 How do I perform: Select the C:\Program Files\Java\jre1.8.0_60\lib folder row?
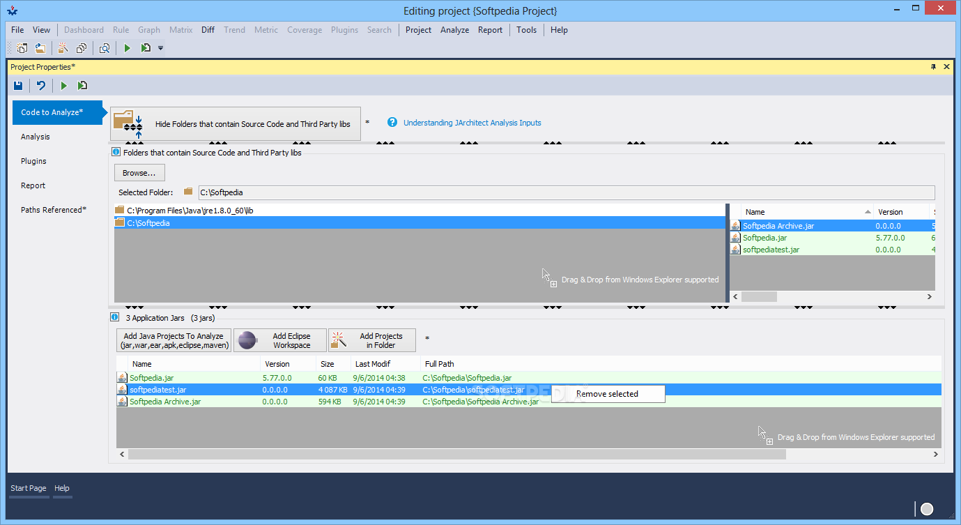pyautogui.click(x=420, y=210)
